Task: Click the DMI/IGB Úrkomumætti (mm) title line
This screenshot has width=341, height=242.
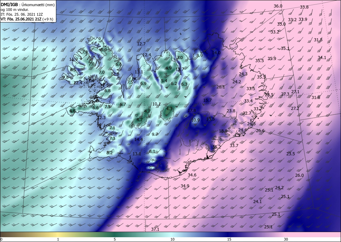Action: pyautogui.click(x=28, y=4)
